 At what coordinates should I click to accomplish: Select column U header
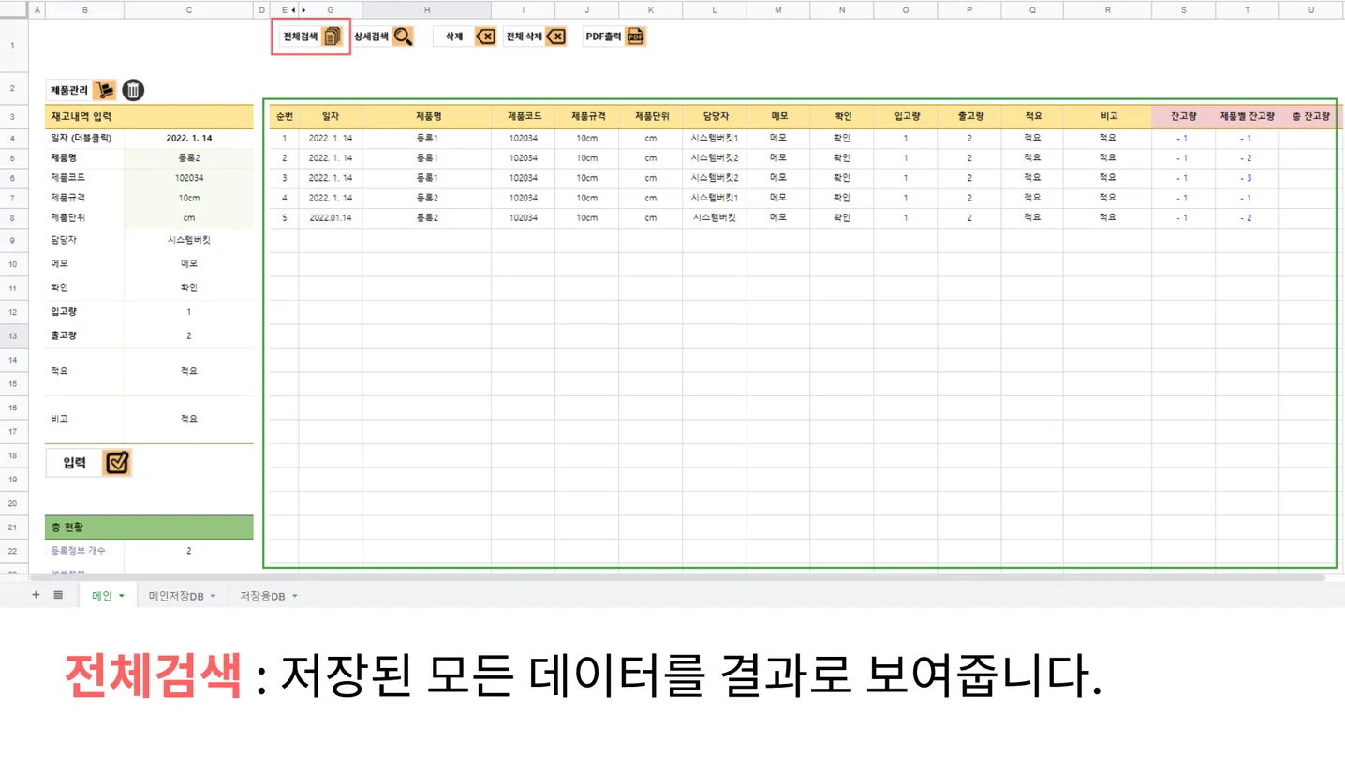pyautogui.click(x=1311, y=9)
